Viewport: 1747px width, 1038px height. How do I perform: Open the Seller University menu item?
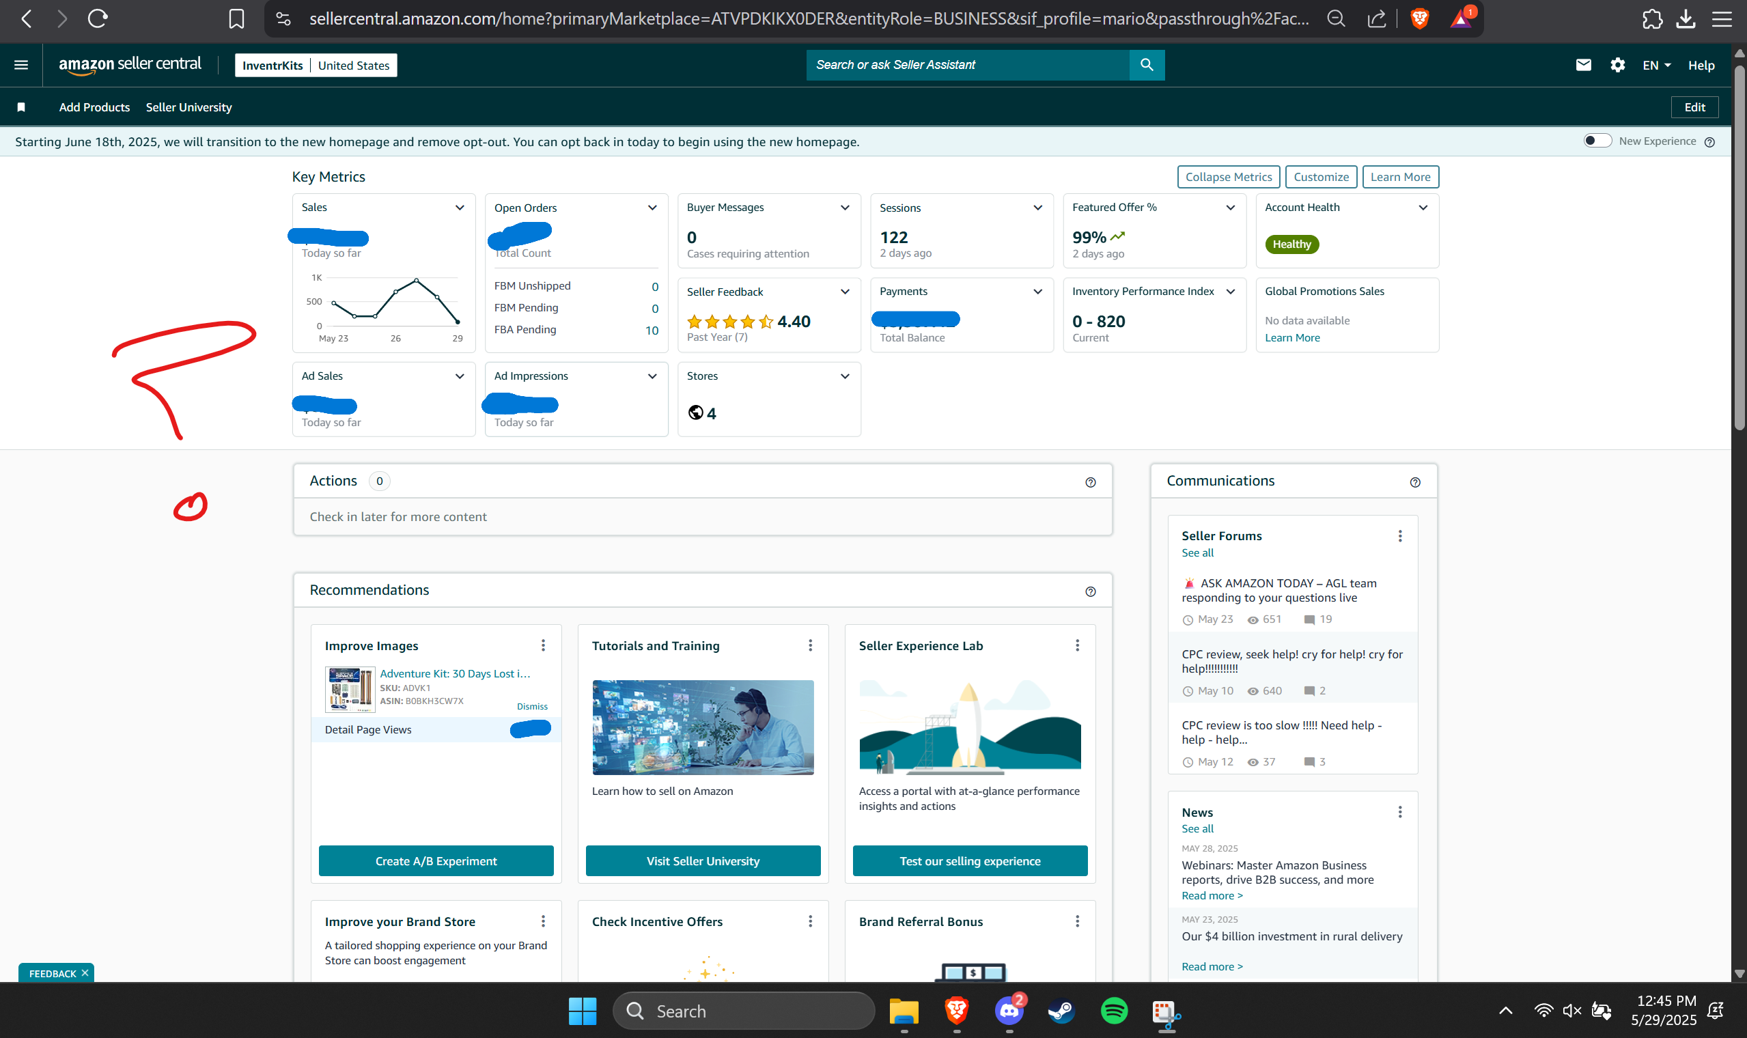pyautogui.click(x=188, y=107)
